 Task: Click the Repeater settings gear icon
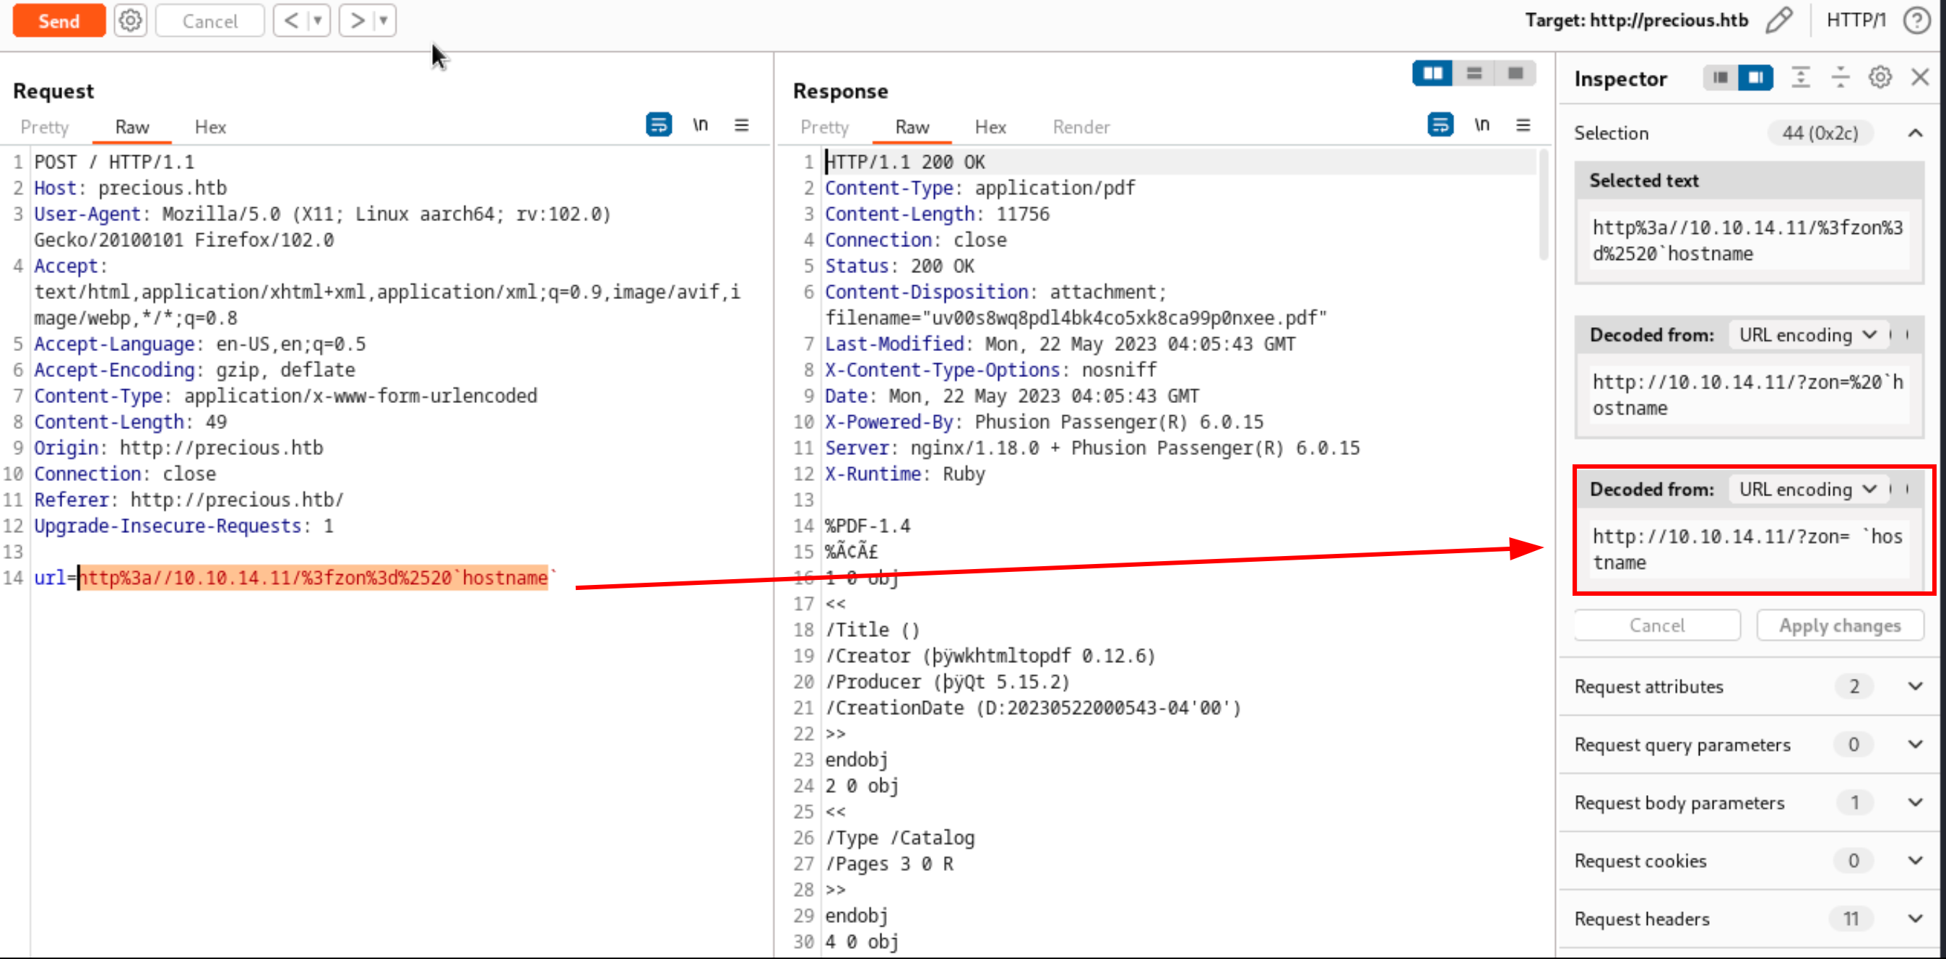coord(130,20)
